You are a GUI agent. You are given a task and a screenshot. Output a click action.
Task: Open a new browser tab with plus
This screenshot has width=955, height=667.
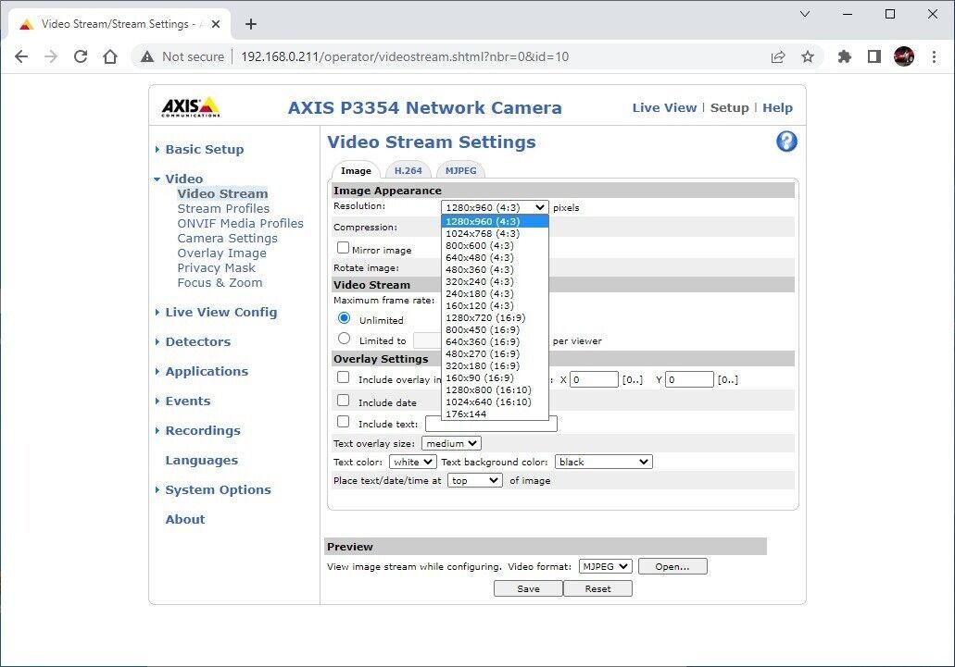click(x=251, y=24)
